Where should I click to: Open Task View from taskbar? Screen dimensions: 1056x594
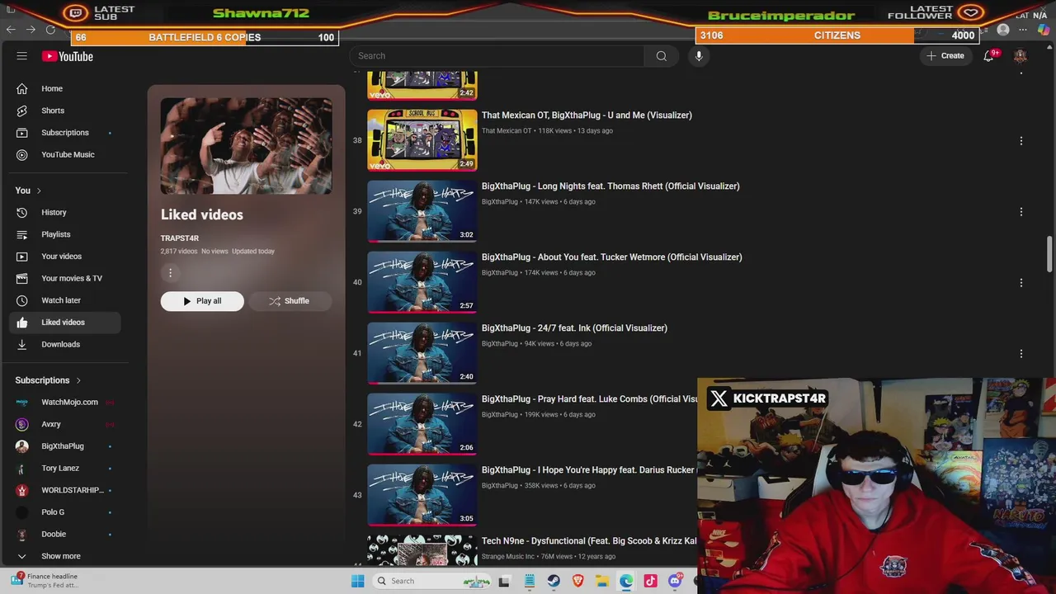tap(504, 581)
